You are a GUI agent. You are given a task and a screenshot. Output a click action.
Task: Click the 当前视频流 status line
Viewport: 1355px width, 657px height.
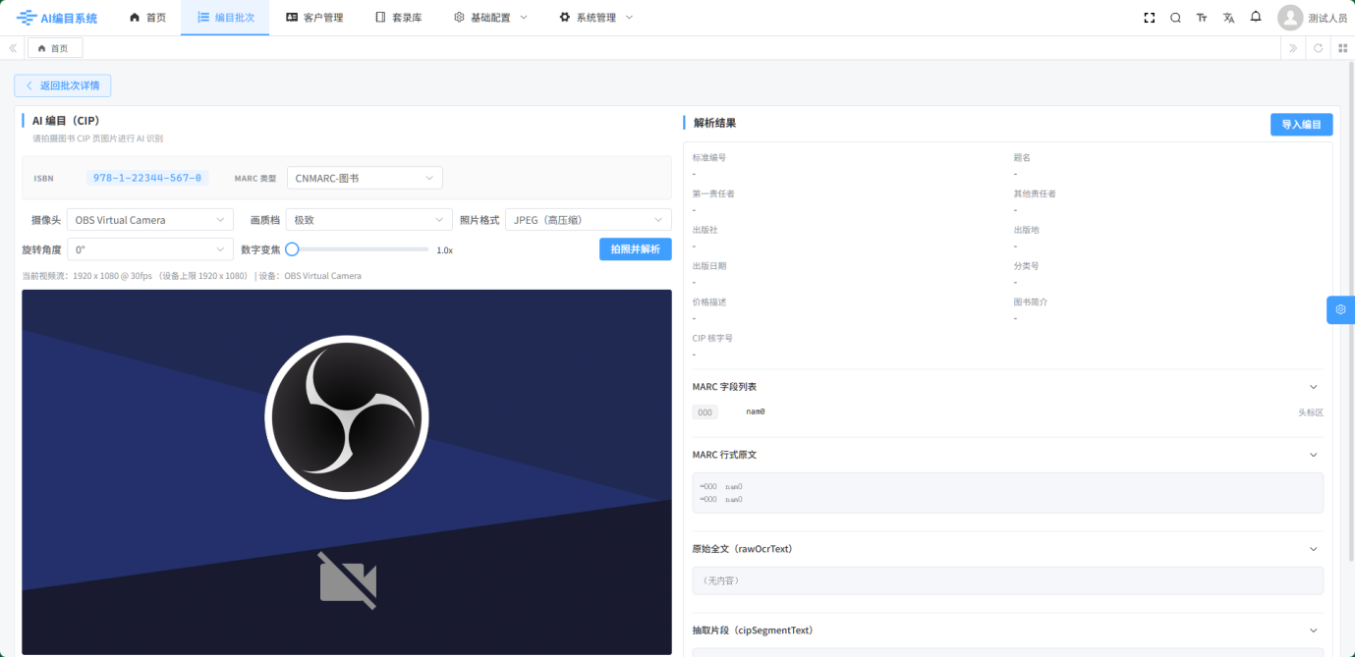[x=192, y=276]
